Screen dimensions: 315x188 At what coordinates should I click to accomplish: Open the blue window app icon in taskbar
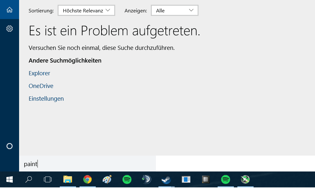coord(186,179)
